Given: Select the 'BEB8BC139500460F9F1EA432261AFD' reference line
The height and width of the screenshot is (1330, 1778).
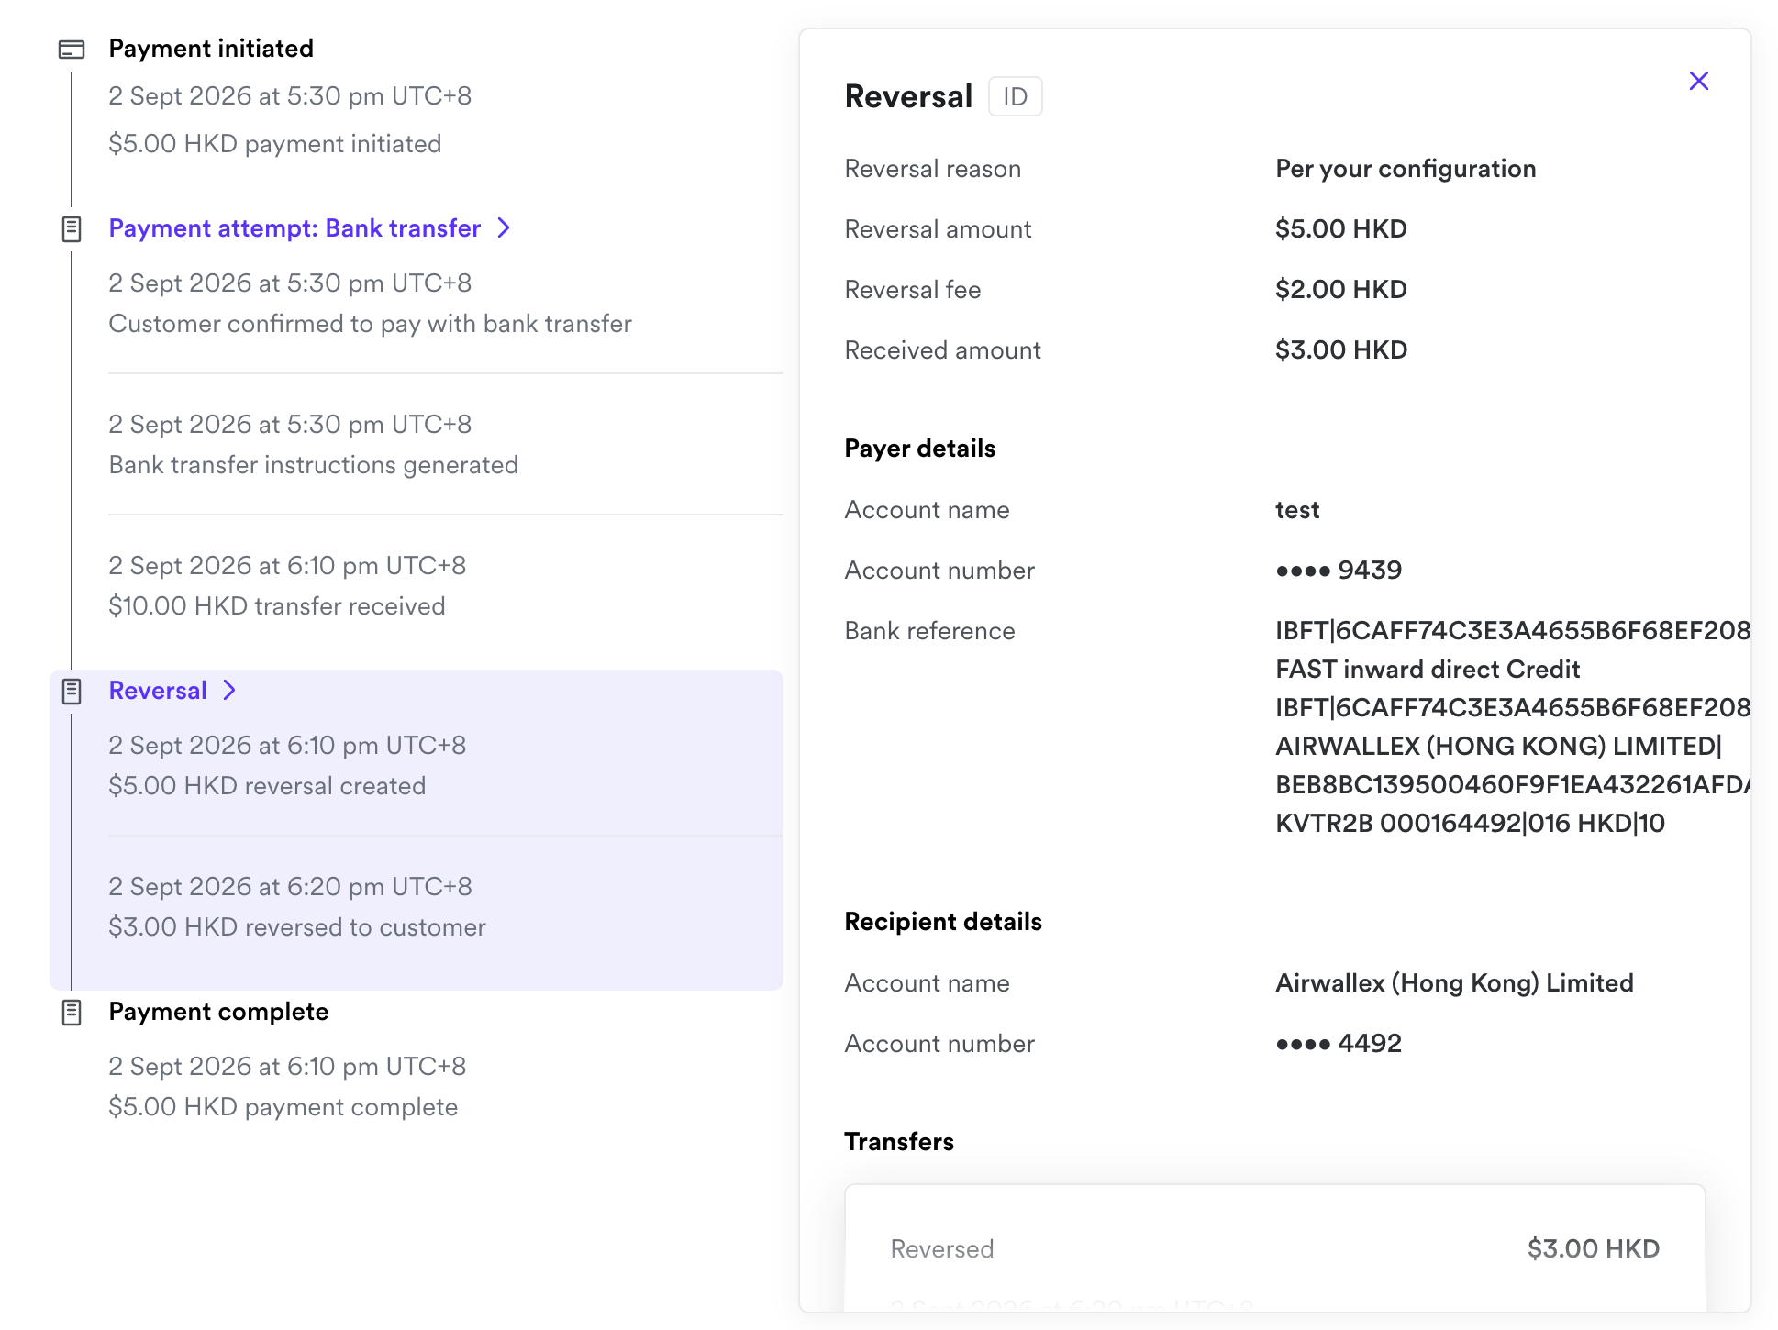Looking at the screenshot, I should point(1513,785).
